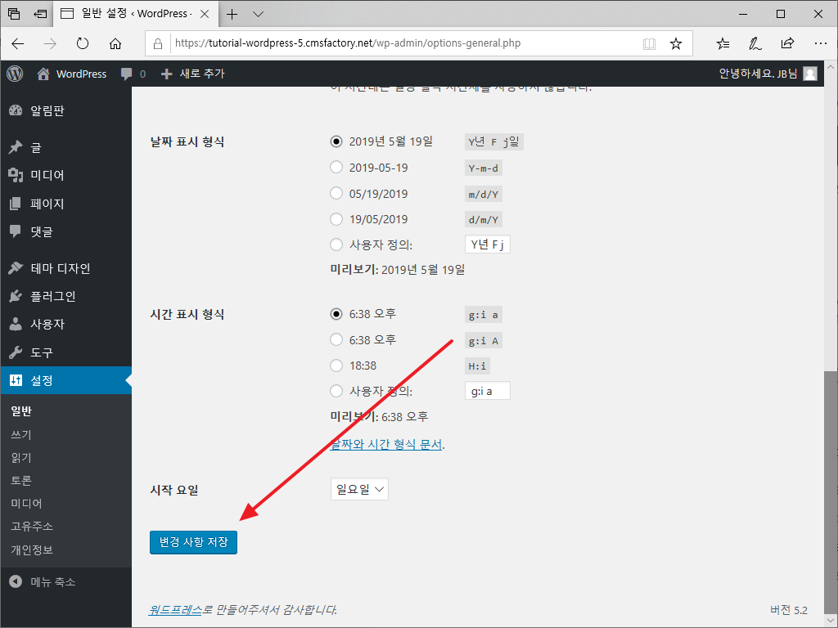Open the 시작 요일 일요일 dropdown
This screenshot has width=838, height=628.
pyautogui.click(x=359, y=489)
